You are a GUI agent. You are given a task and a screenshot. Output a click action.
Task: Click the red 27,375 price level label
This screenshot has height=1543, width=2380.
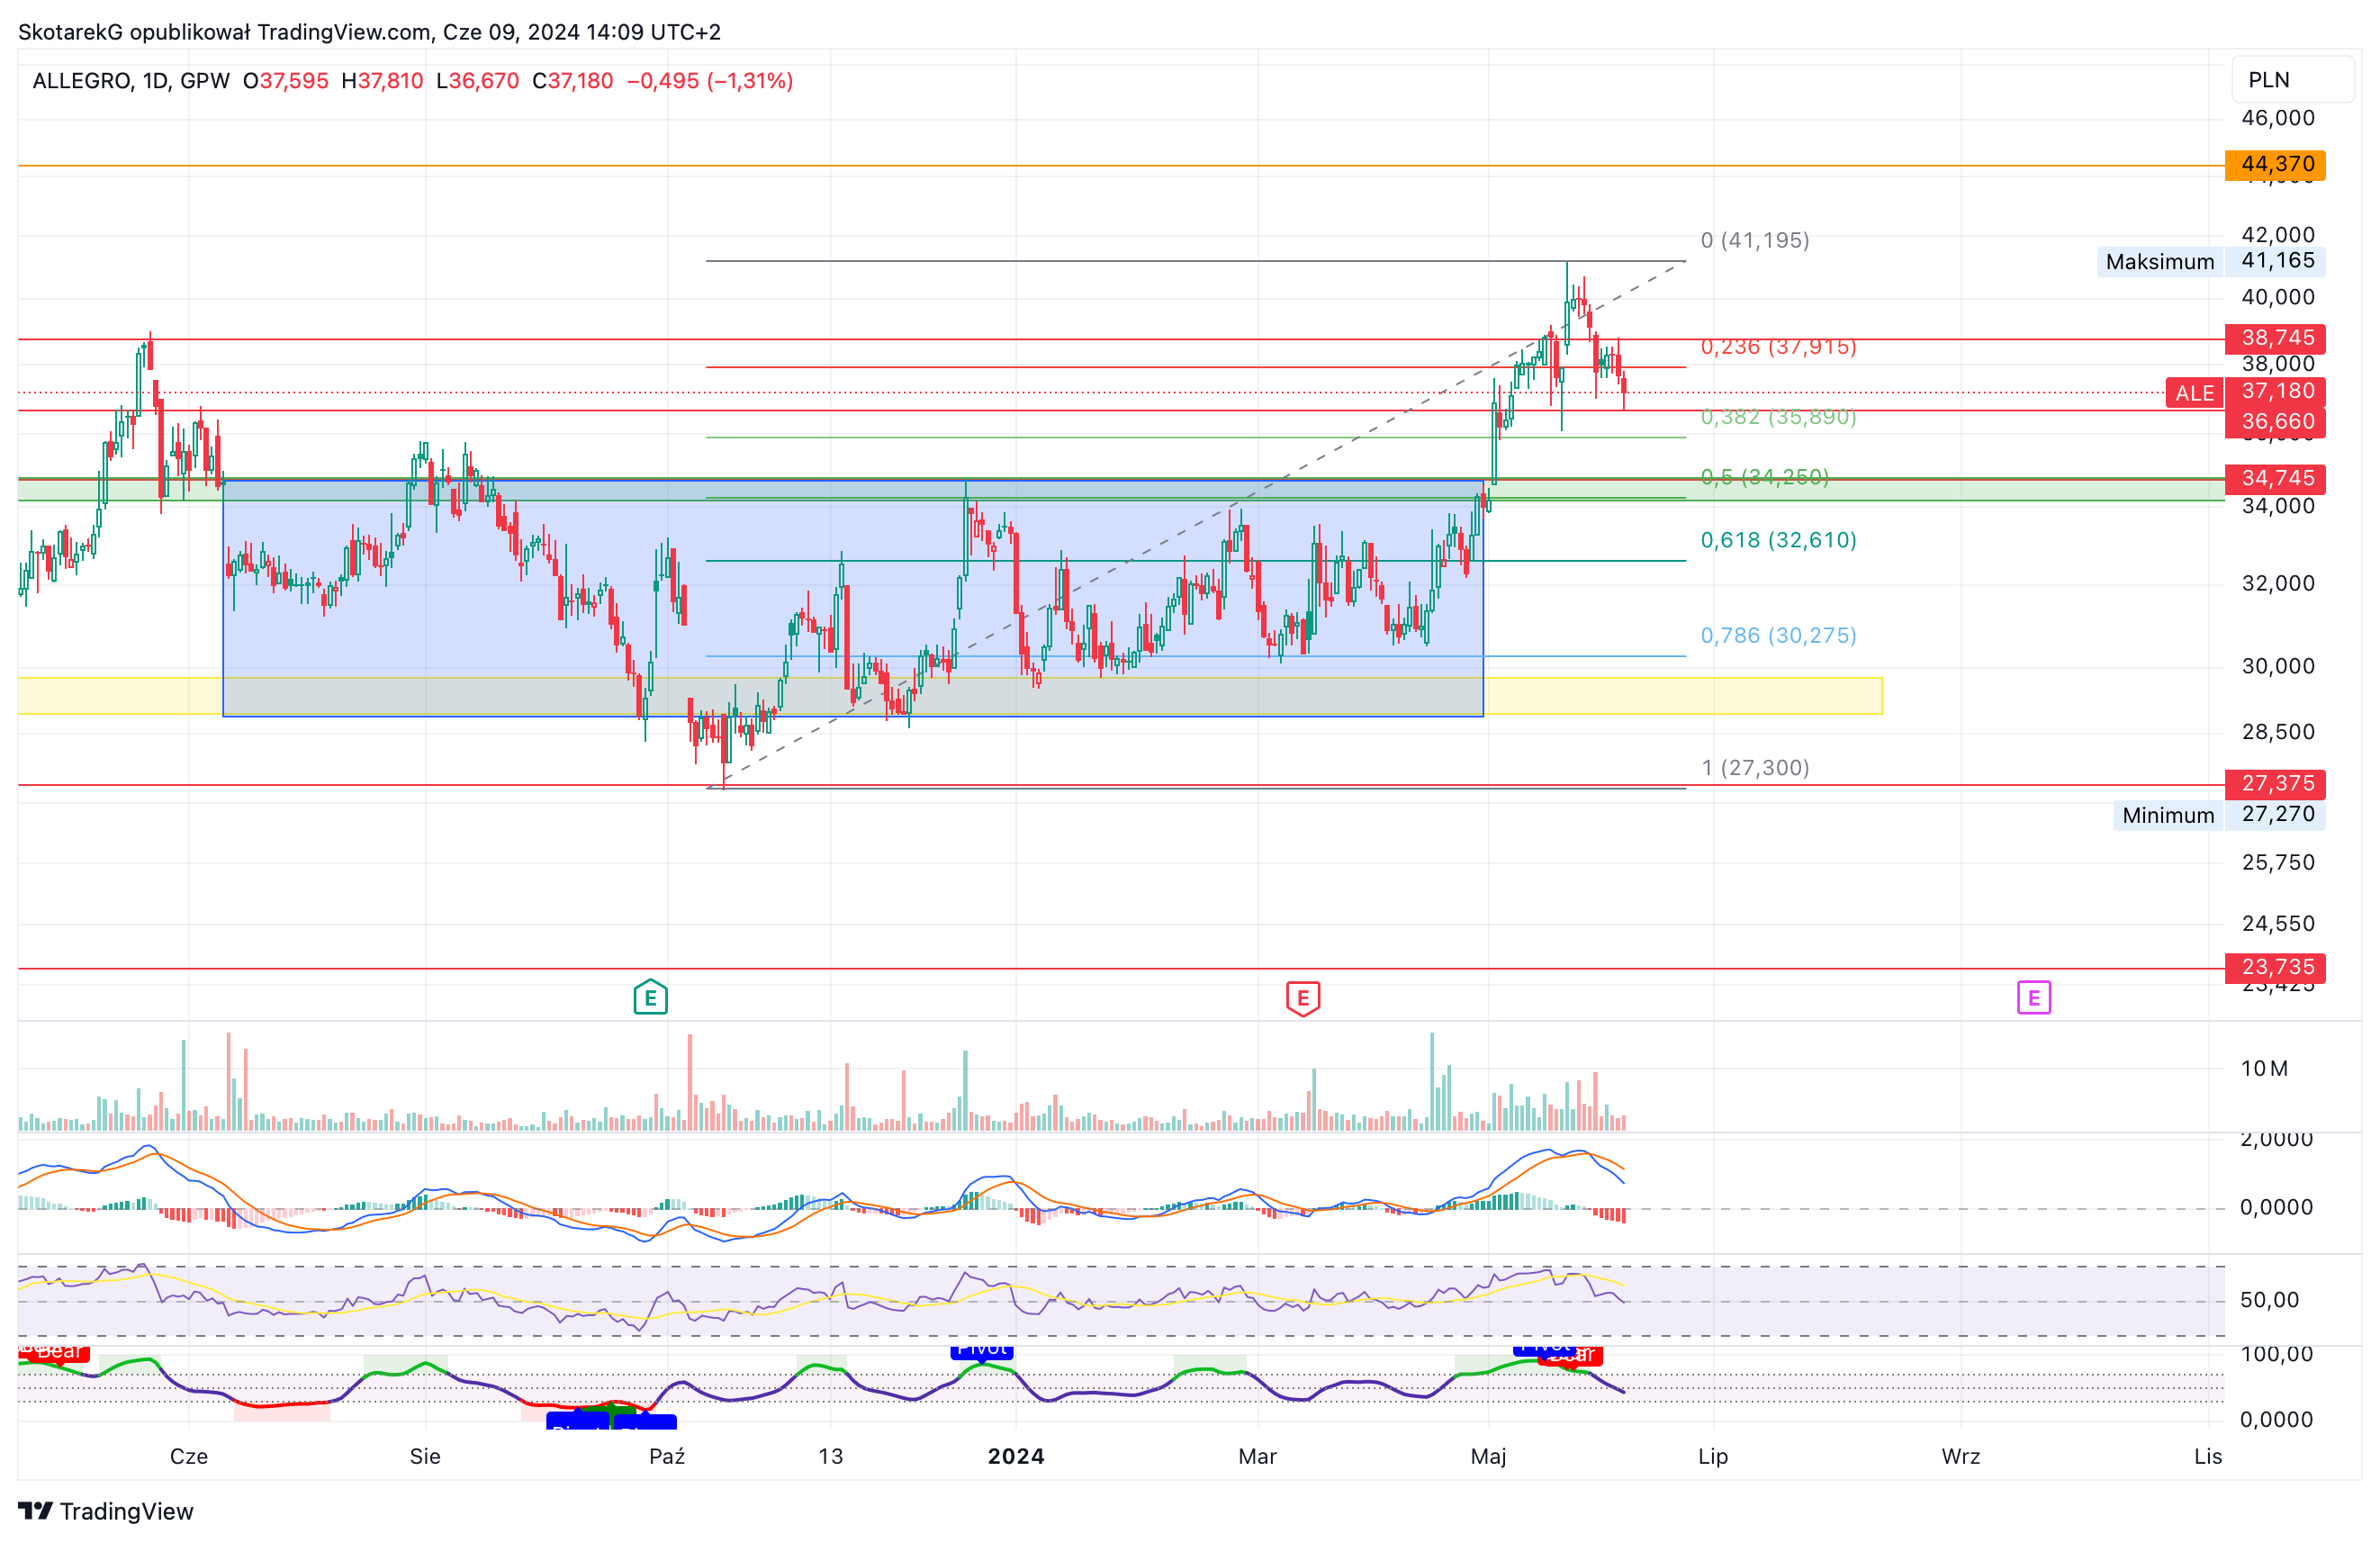pos(2275,783)
